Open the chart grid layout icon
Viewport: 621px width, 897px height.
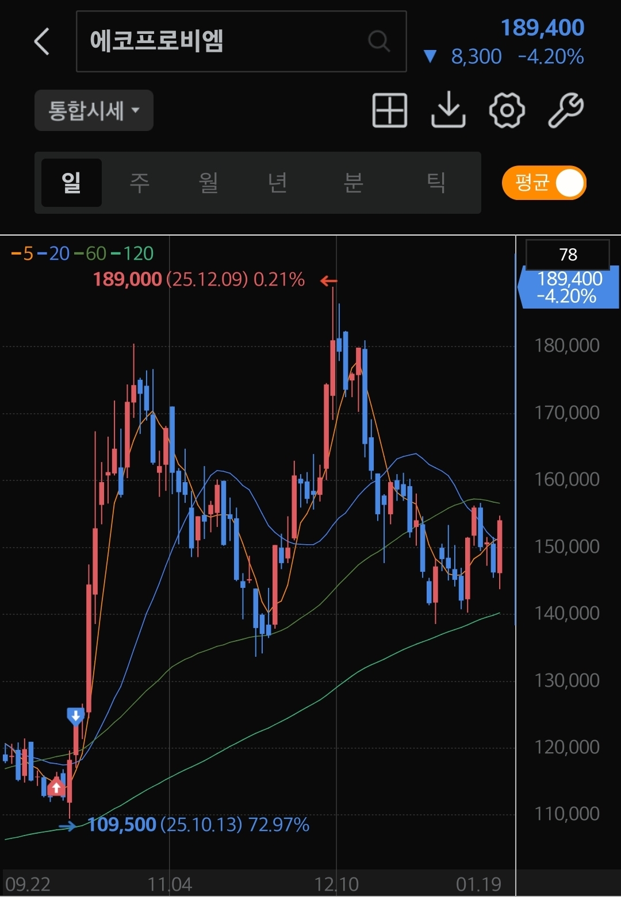390,110
